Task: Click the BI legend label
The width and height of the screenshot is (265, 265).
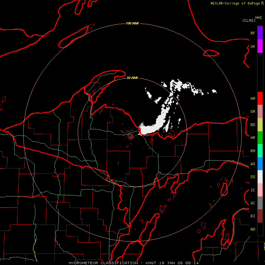Action: 253,216
